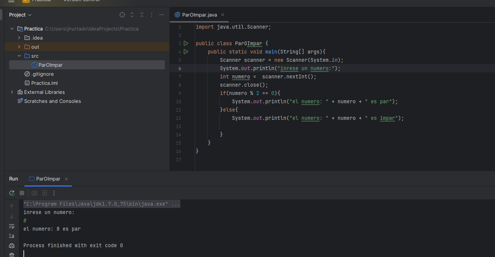Click the down stack trace arrow
Image resolution: width=495 pixels, height=257 pixels.
pyautogui.click(x=12, y=216)
